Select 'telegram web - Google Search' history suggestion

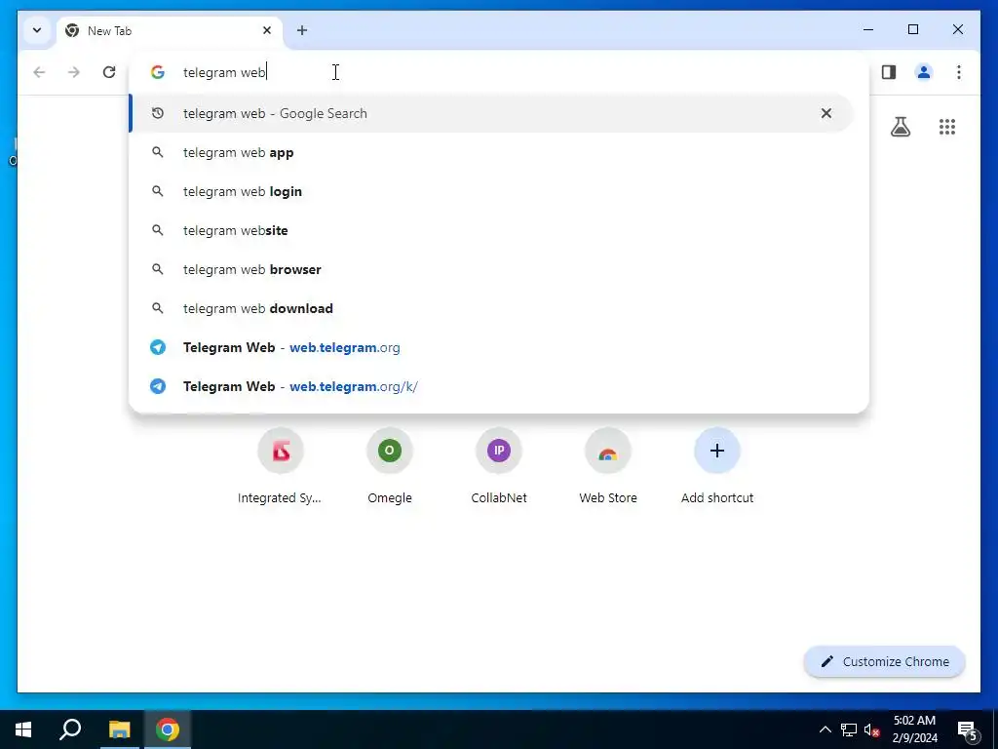(x=491, y=113)
